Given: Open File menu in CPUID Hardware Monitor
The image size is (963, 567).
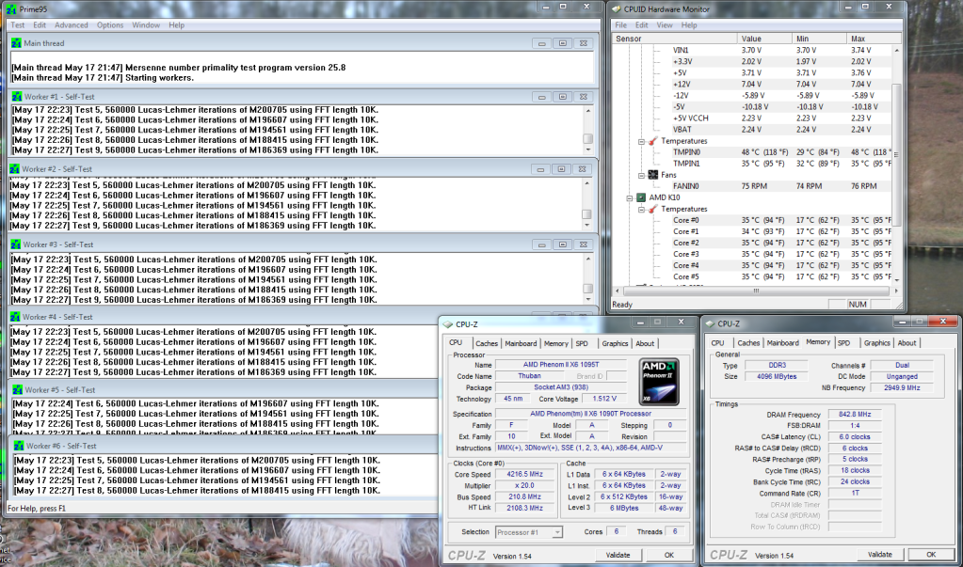Looking at the screenshot, I should pos(621,25).
